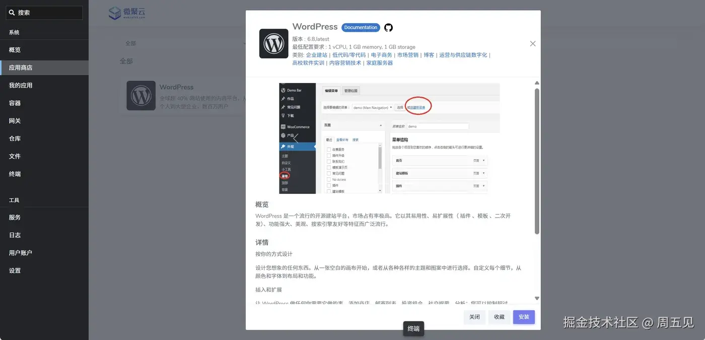Open 设置 in the sidebar
The height and width of the screenshot is (340, 705).
click(44, 270)
